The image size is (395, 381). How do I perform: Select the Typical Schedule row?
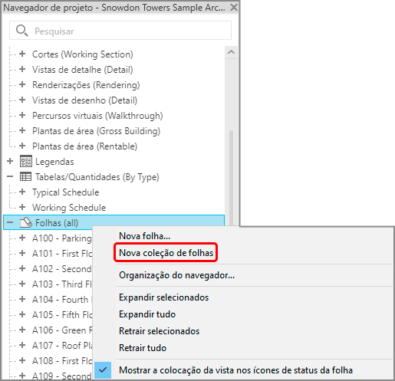tap(65, 192)
